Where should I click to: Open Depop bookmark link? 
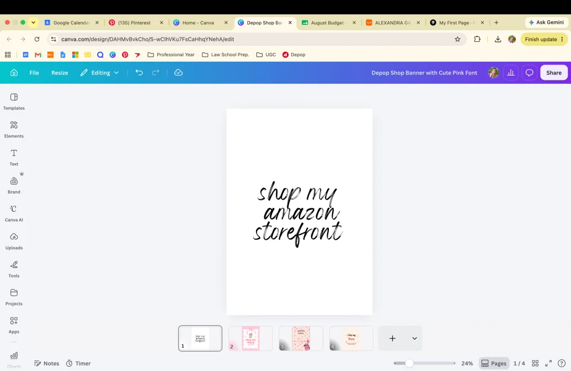point(294,55)
